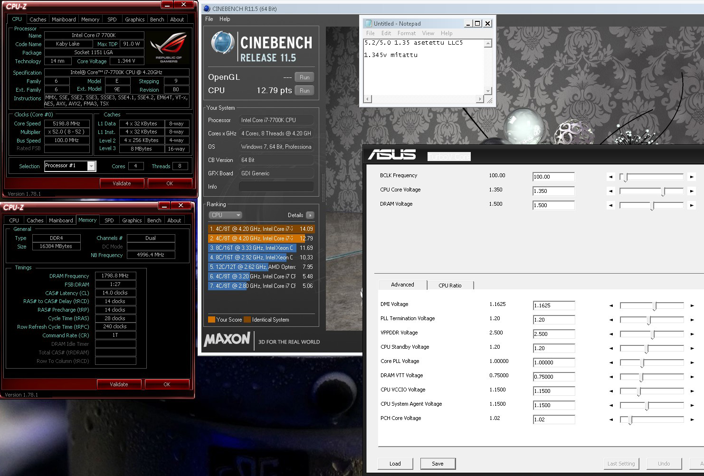704x476 pixels.
Task: Run the CPU benchmark test
Action: (304, 91)
